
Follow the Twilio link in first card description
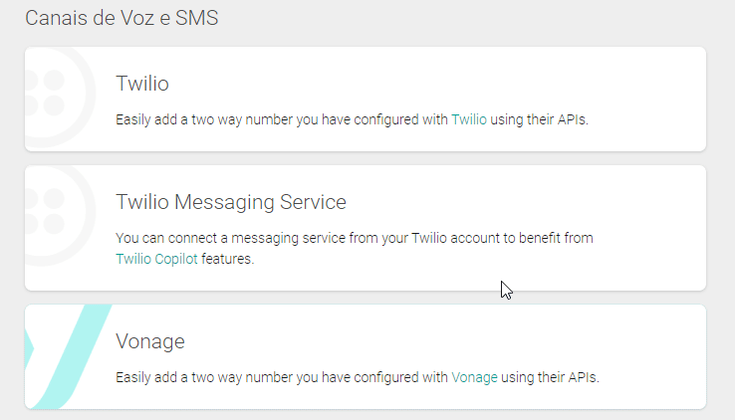point(469,119)
